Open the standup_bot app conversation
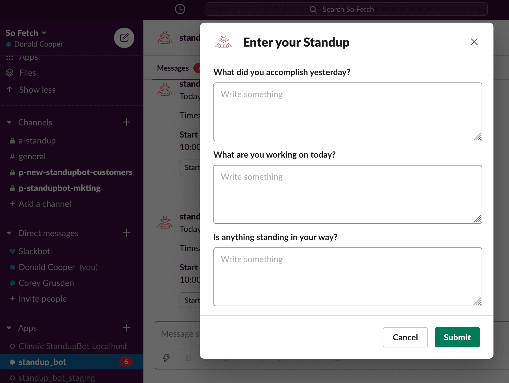This screenshot has height=383, width=509. point(42,362)
